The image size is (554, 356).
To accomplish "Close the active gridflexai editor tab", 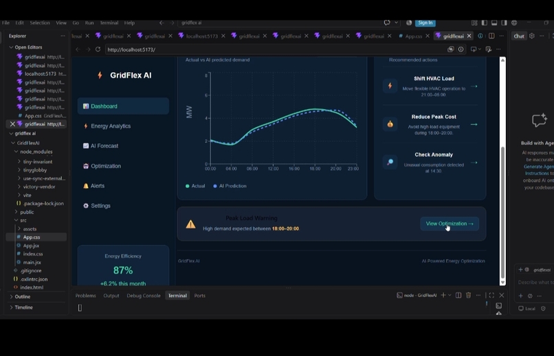I will [x=469, y=36].
